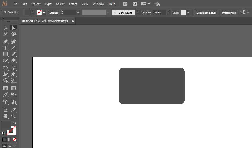Open the Object menu
Viewport: 252px width, 148px height.
[36, 4]
